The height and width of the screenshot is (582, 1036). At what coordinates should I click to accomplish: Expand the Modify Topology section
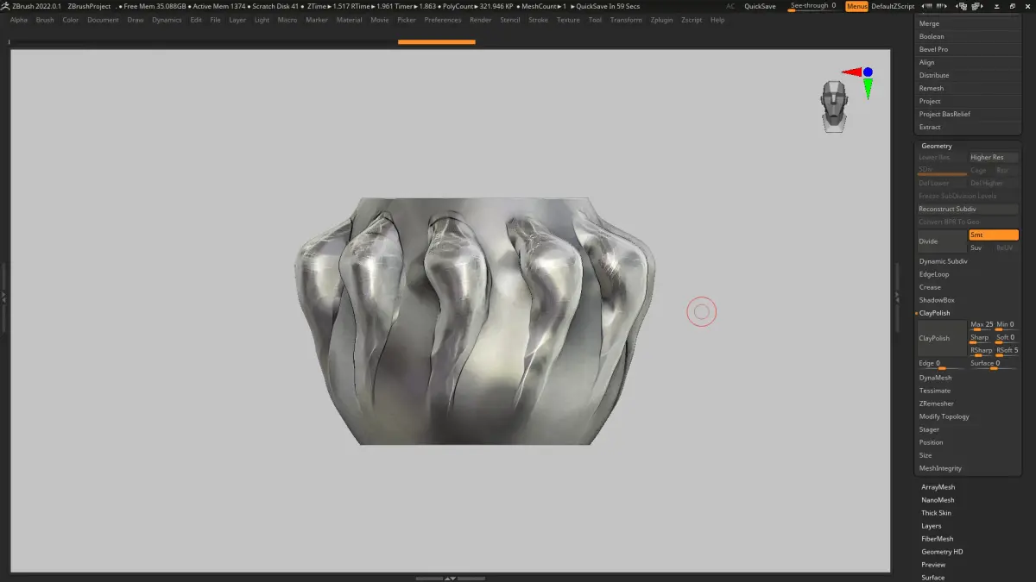point(944,416)
